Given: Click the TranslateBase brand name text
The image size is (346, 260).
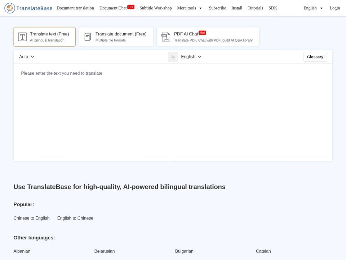Looking at the screenshot, I should [35, 8].
